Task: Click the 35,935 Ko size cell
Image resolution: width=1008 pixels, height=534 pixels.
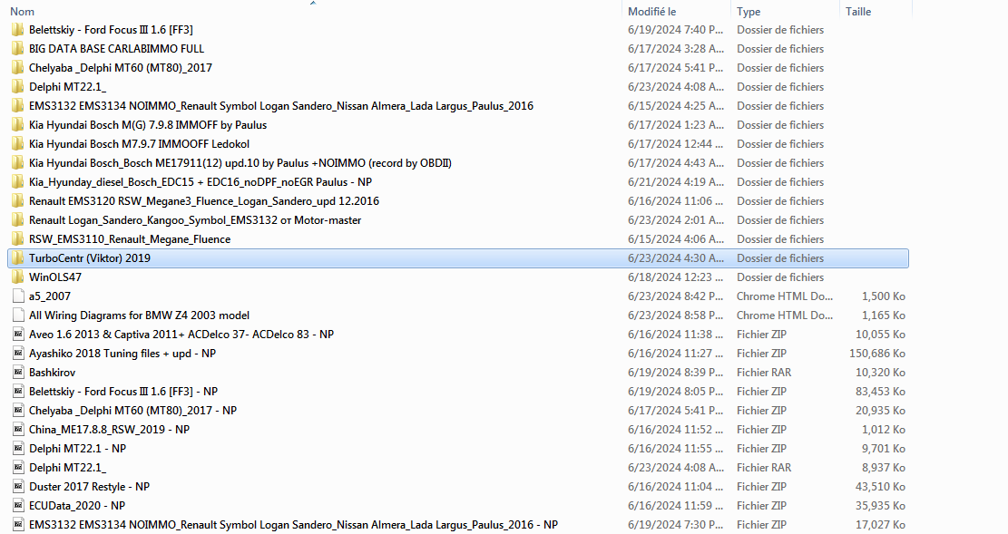Action: point(880,506)
